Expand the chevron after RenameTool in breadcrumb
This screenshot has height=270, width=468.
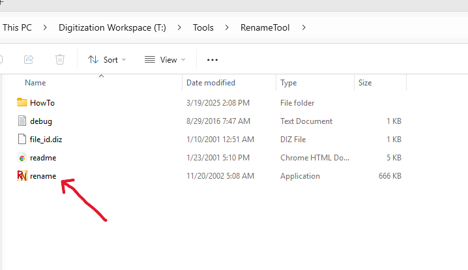tap(304, 27)
